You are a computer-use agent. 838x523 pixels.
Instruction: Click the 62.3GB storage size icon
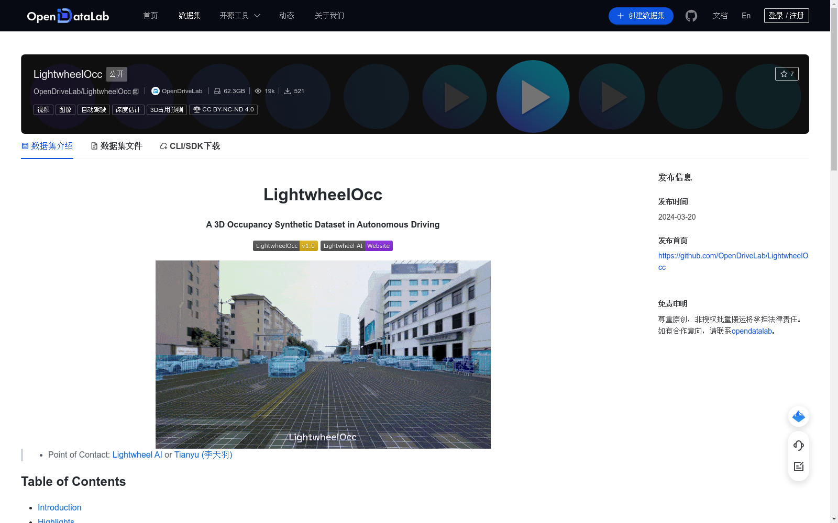click(x=217, y=91)
